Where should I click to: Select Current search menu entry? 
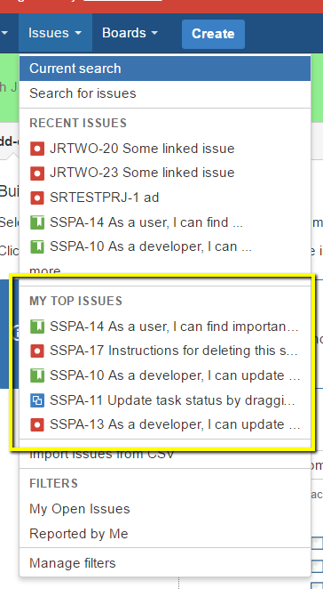[x=165, y=69]
